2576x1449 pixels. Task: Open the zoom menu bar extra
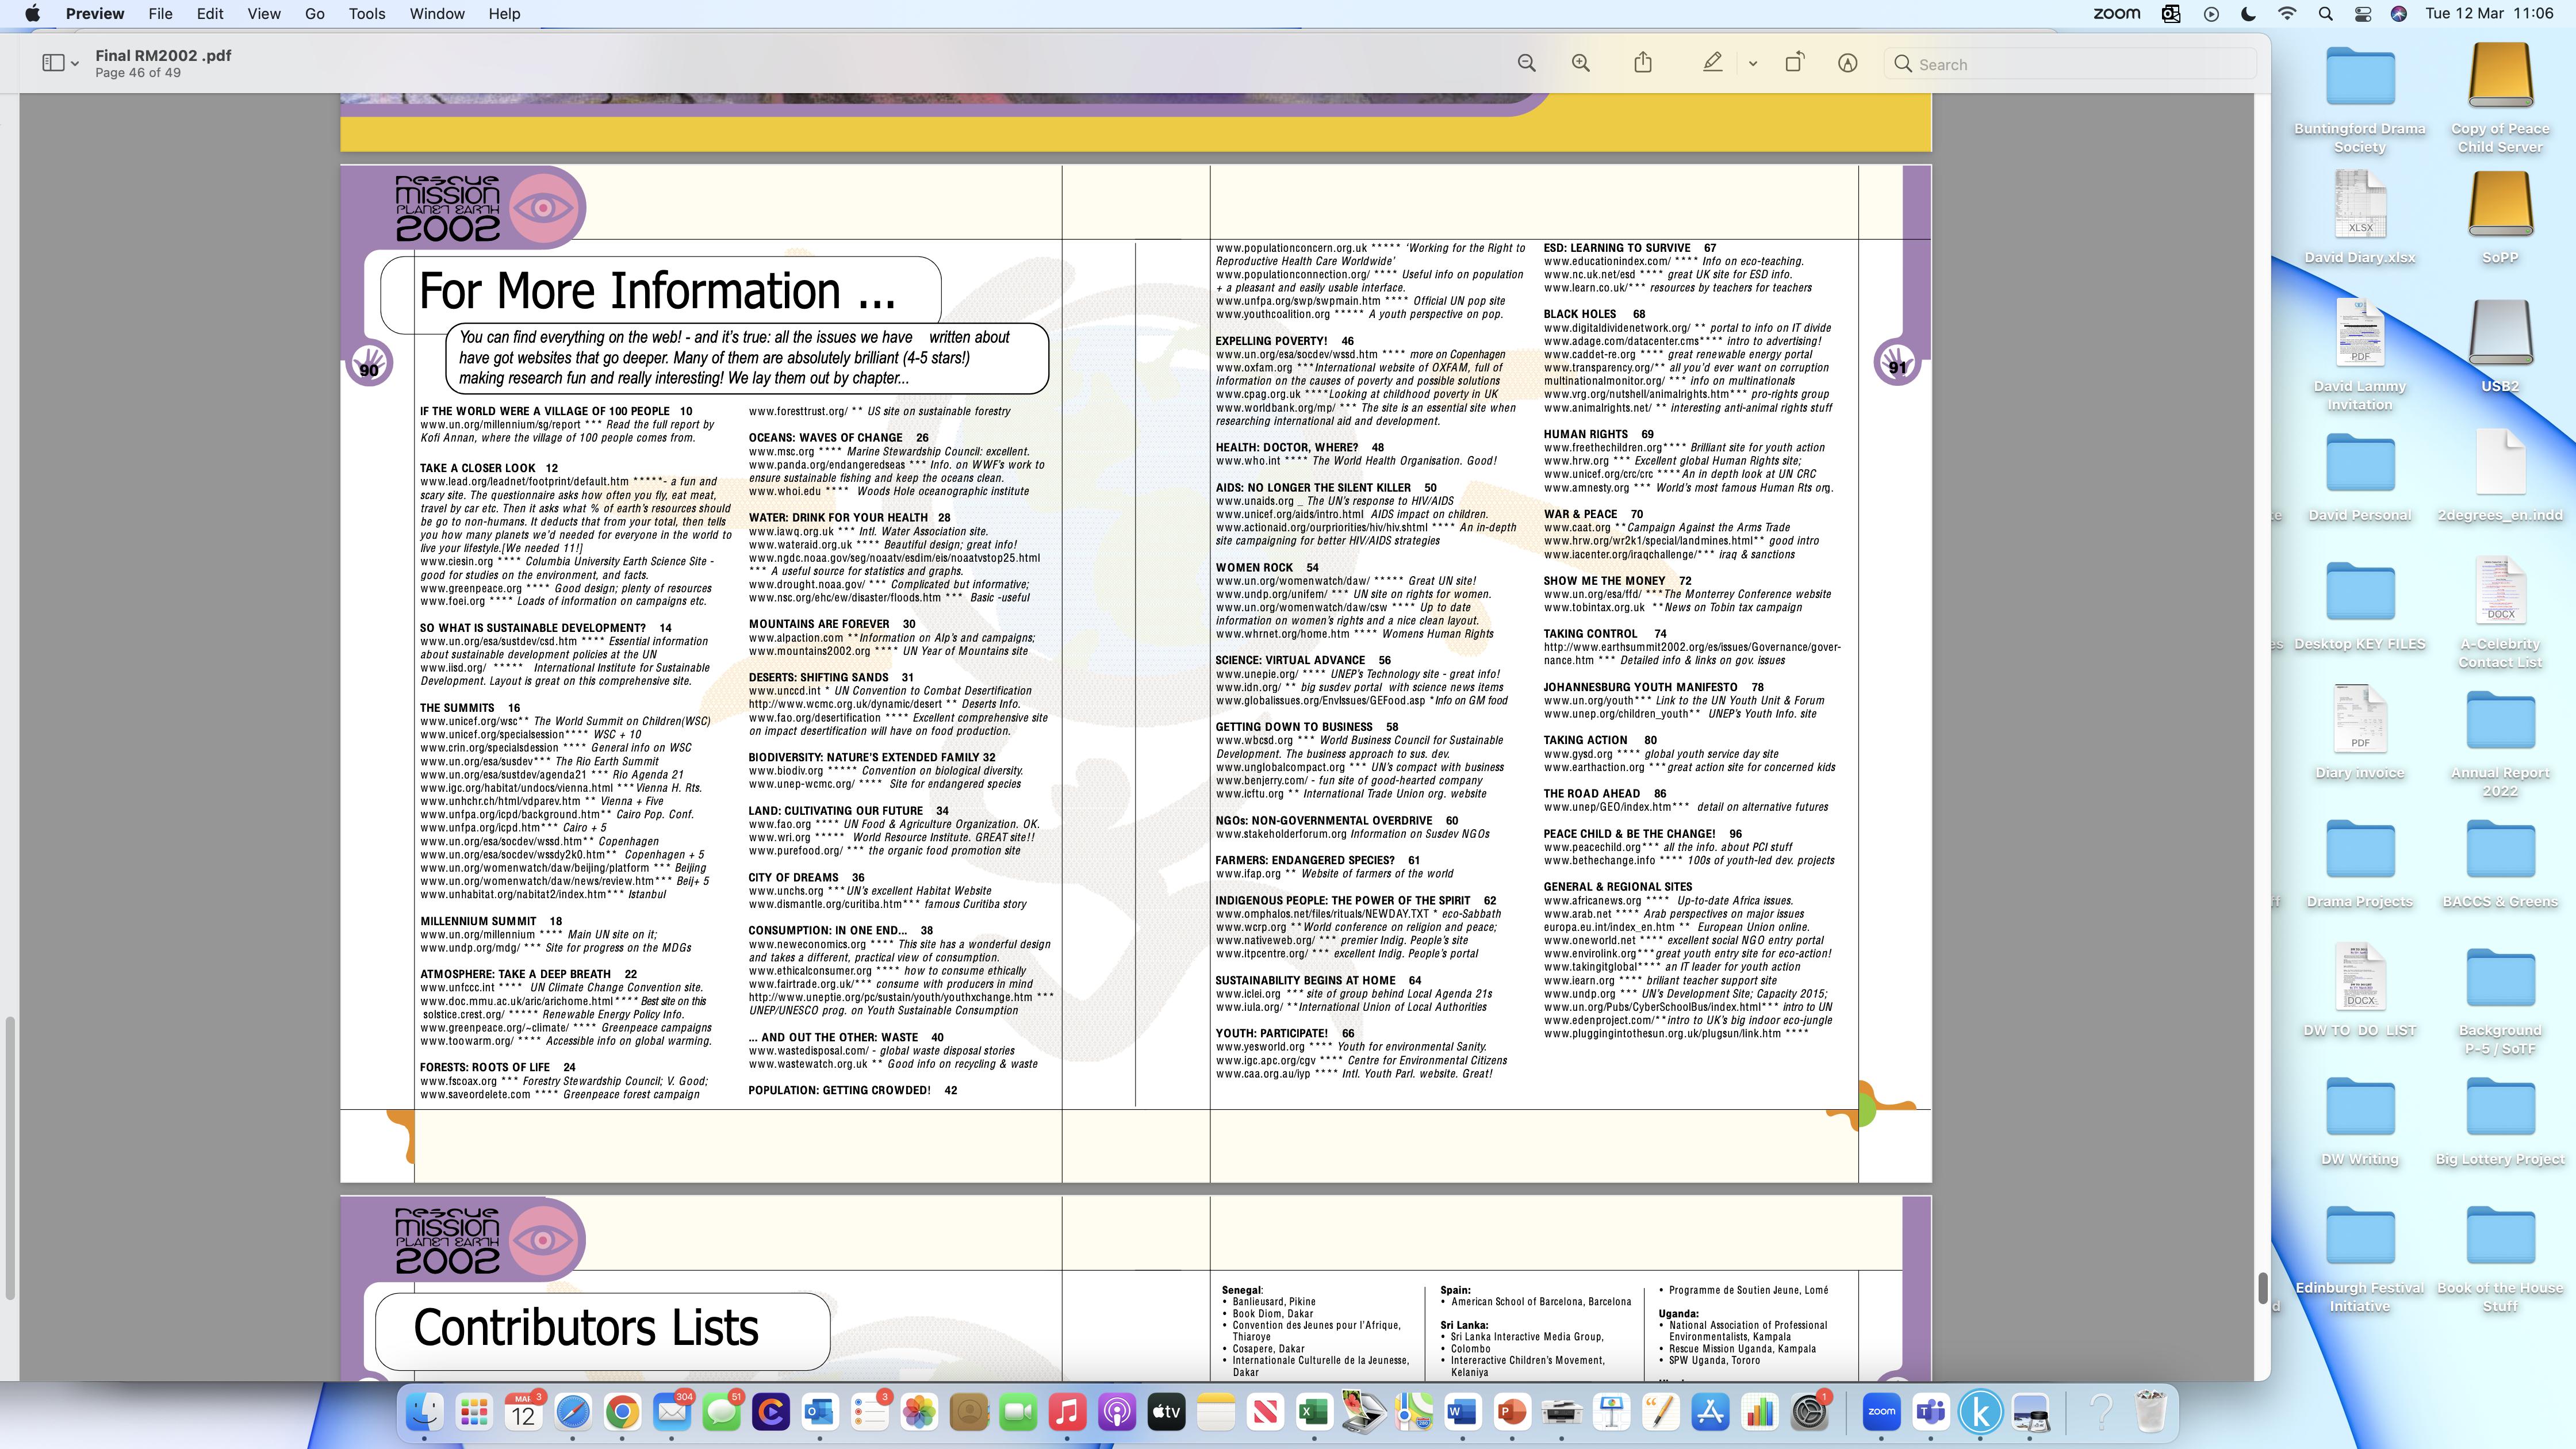tap(2116, 14)
